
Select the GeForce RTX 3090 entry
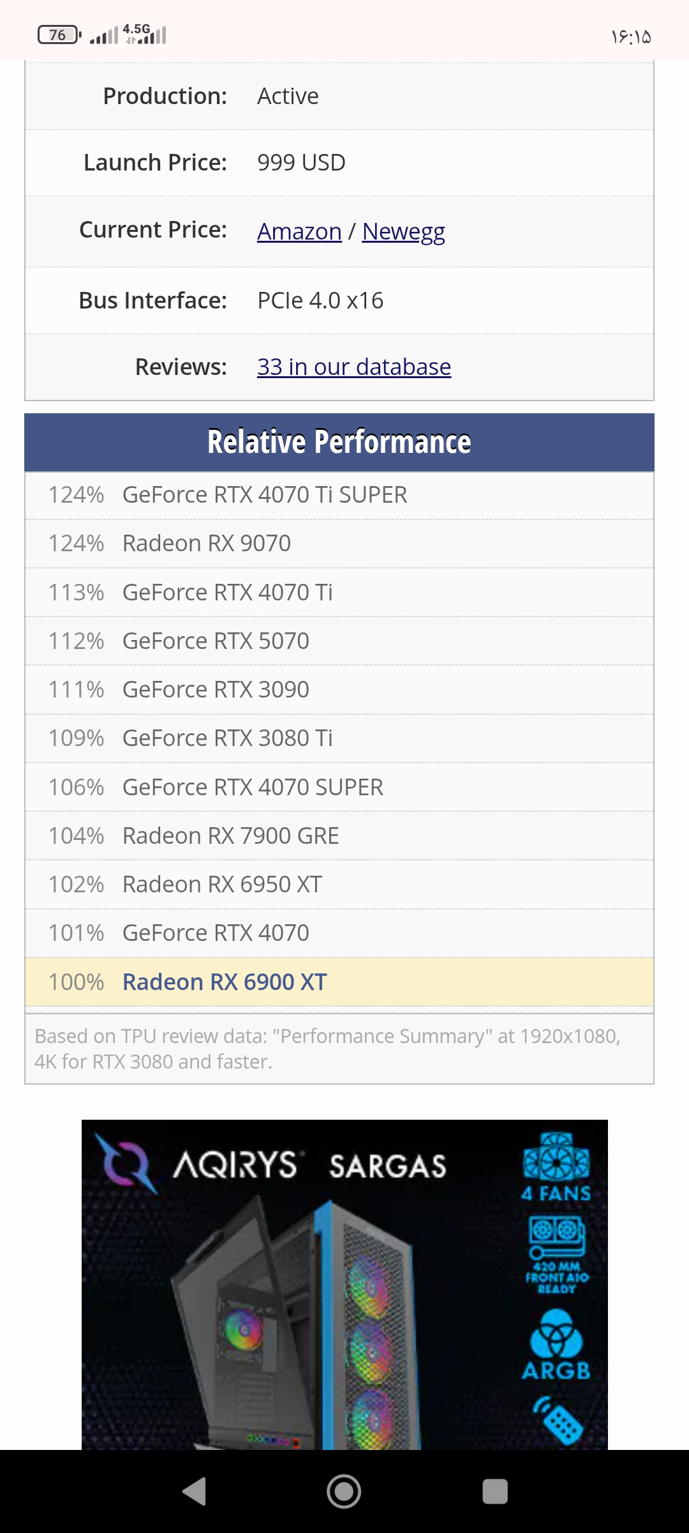(339, 690)
